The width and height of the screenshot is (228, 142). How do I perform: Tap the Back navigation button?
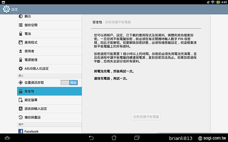coord(91,138)
